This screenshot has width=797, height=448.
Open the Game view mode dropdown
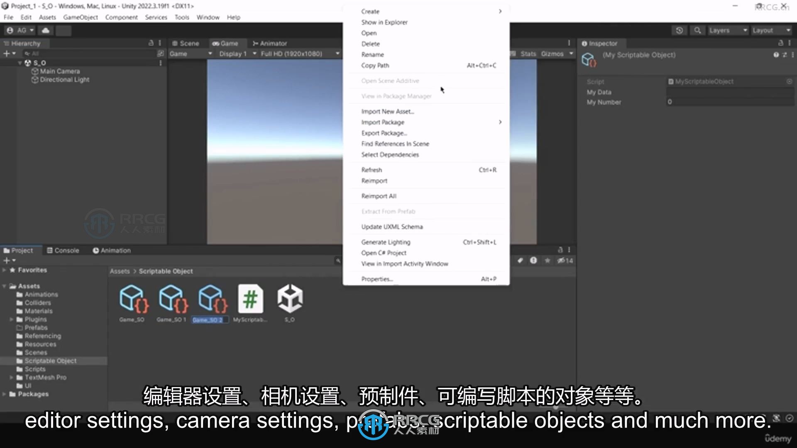pos(191,54)
